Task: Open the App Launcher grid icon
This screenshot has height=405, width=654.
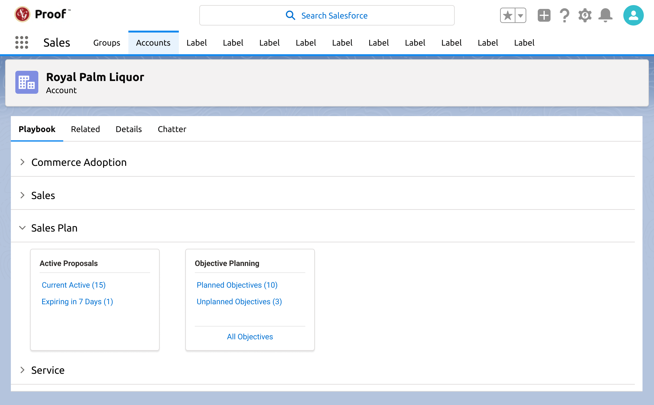Action: 22,42
